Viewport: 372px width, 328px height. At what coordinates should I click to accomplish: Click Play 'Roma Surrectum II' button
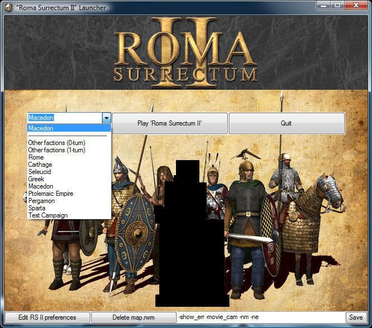(x=169, y=123)
